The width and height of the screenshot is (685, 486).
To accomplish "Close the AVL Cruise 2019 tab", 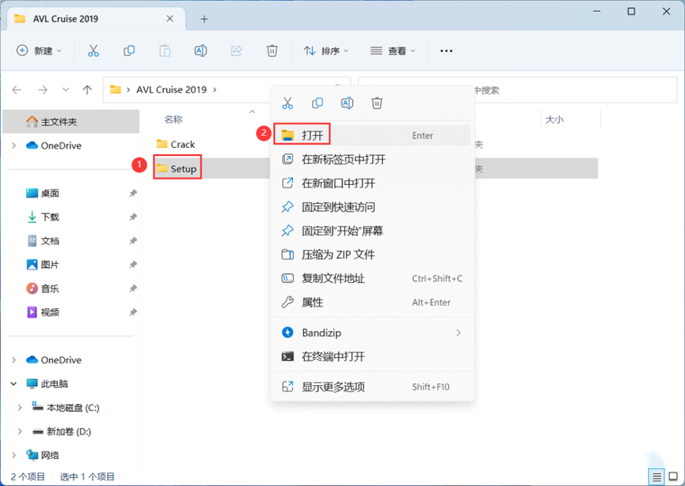I will (170, 19).
